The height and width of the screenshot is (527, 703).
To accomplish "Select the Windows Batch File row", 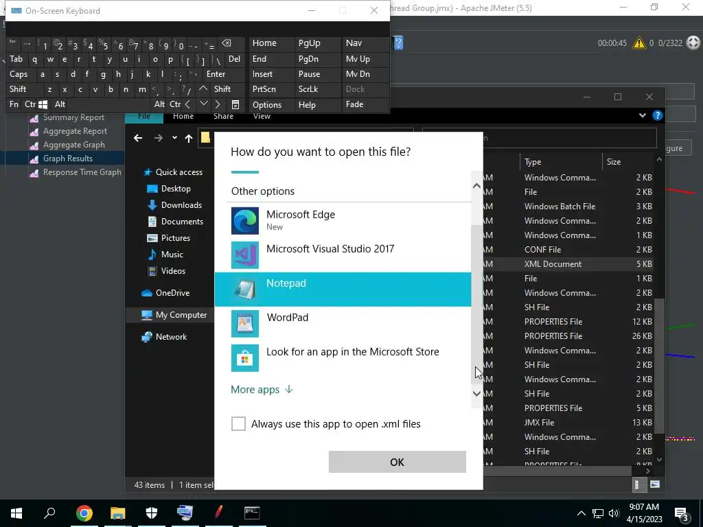I will (x=569, y=207).
